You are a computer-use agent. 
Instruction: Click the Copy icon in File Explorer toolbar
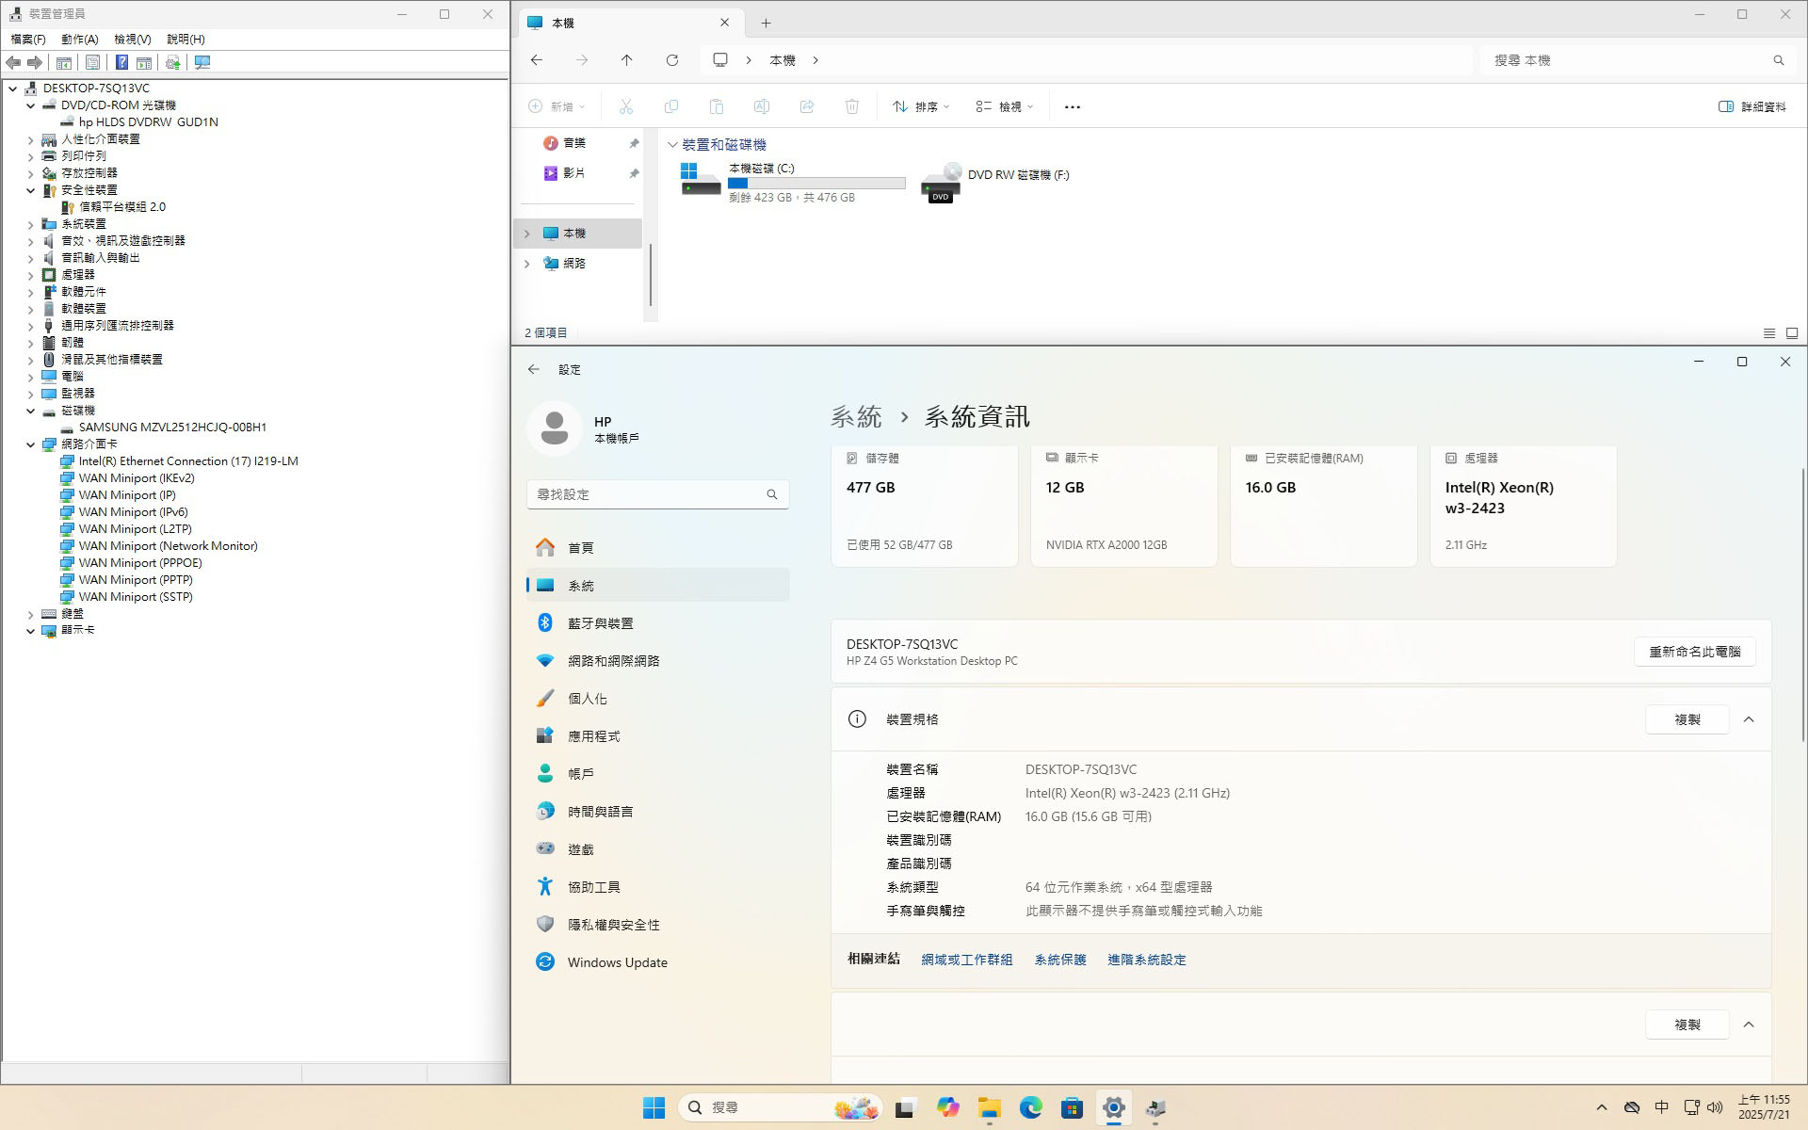coord(671,106)
